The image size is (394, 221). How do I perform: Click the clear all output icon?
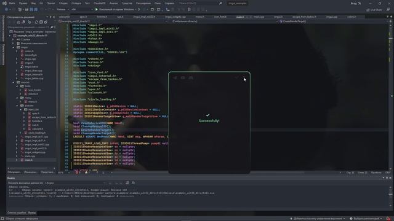coord(127,183)
